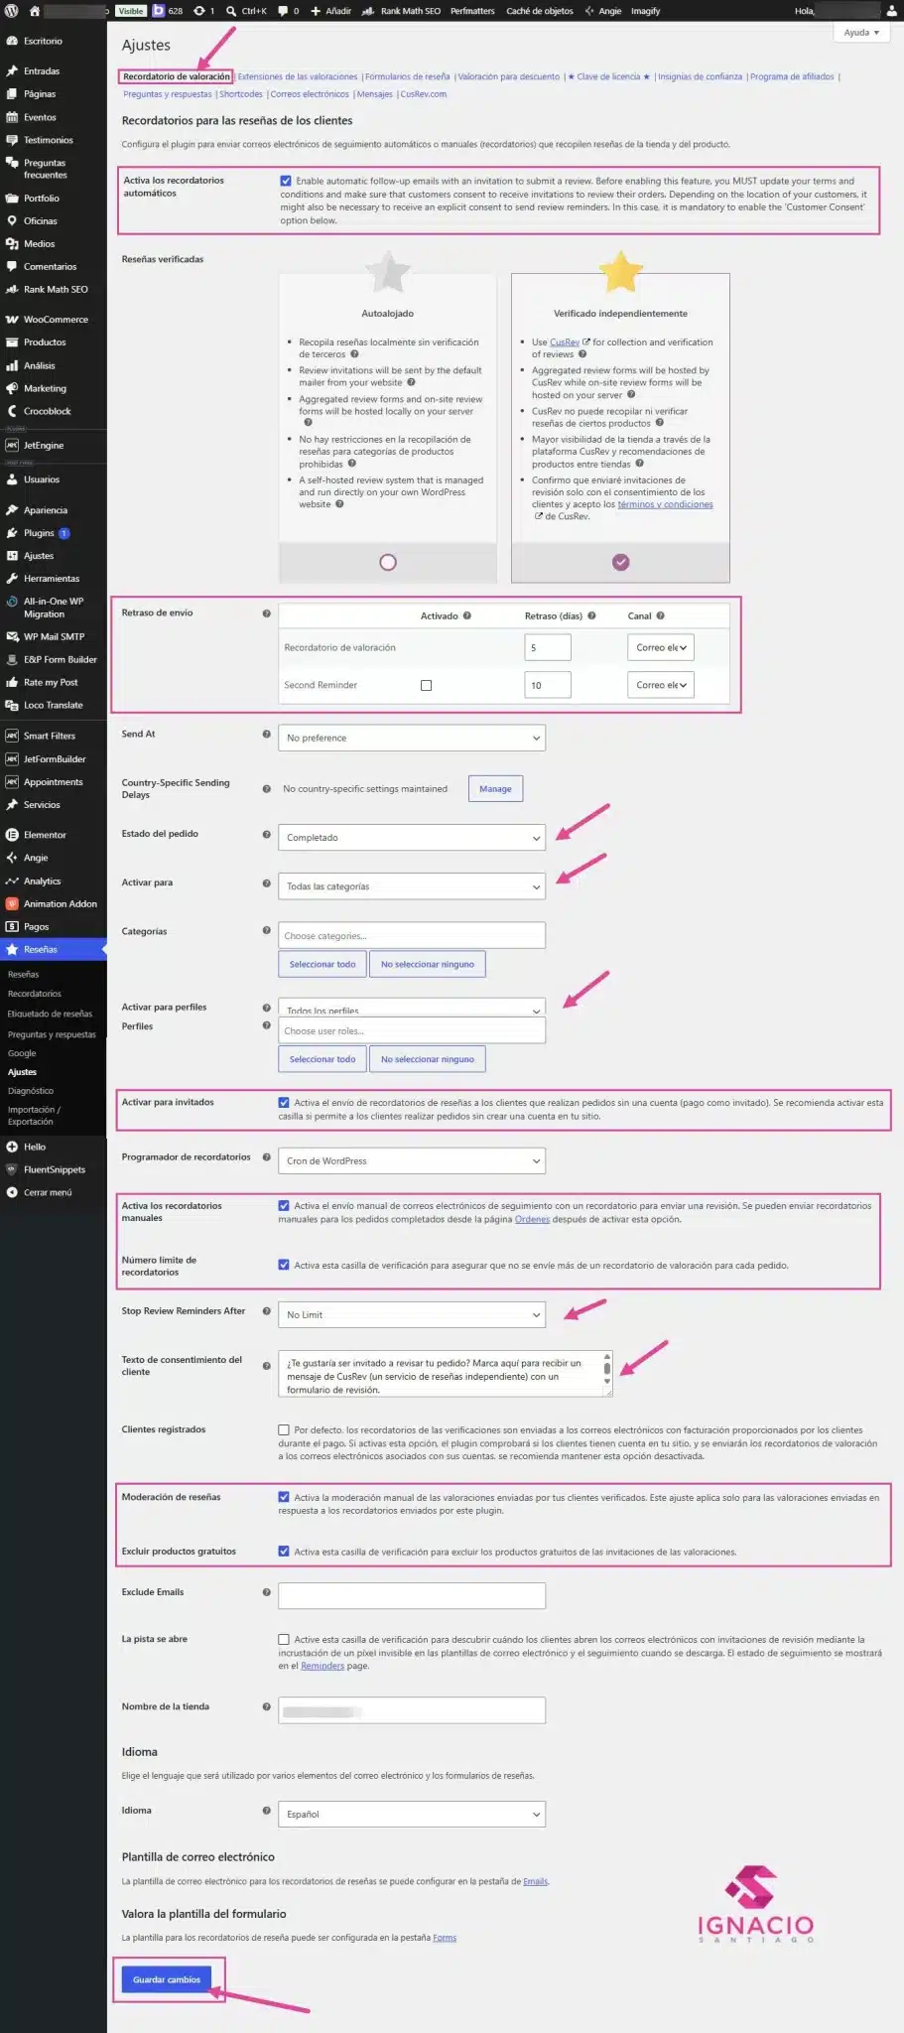Open términos y condiciones link
Image resolution: width=904 pixels, height=2033 pixels.
[x=665, y=504]
